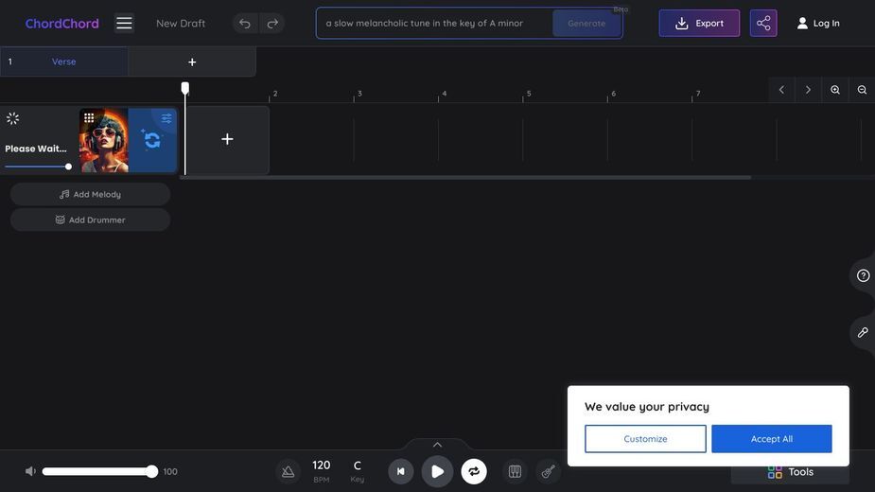Click the horizontal timeline scrollbar
This screenshot has width=875, height=492.
click(x=465, y=178)
